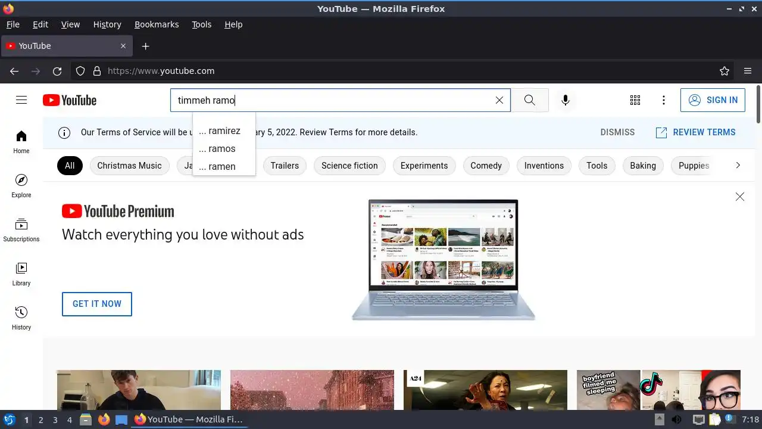The image size is (762, 429).
Task: Open a new tab with plus
Action: 145,46
